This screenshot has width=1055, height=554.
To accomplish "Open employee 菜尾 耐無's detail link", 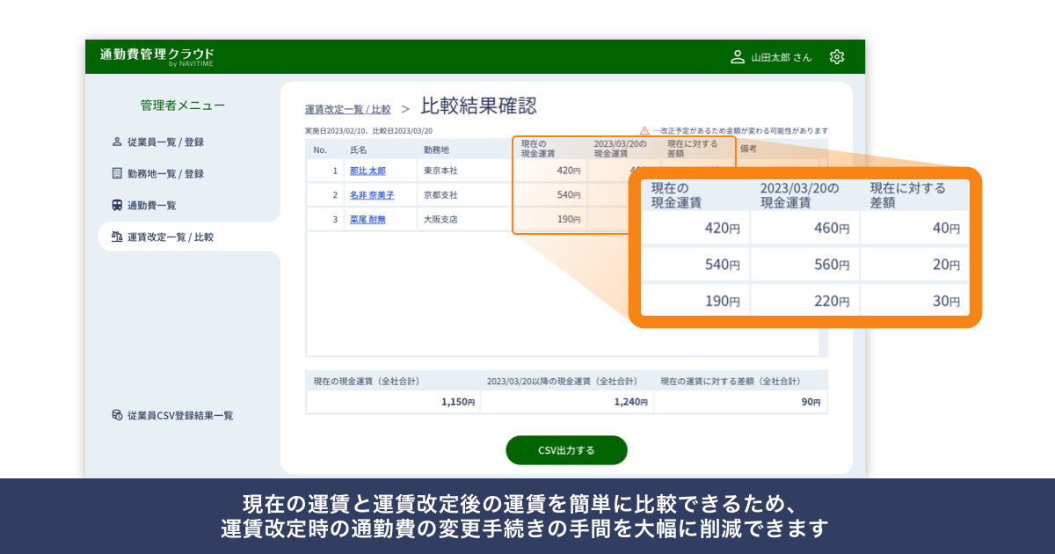I will click(367, 219).
